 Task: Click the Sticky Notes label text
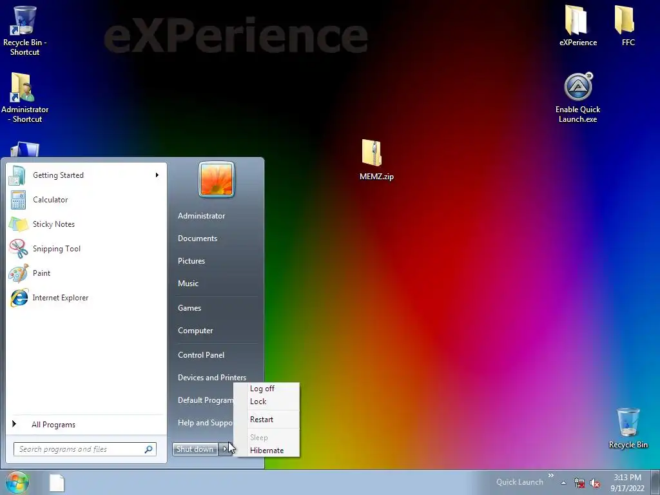point(54,224)
